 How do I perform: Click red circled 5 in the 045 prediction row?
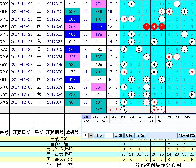162,110
